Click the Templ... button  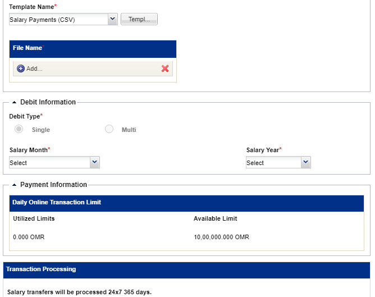pyautogui.click(x=139, y=19)
